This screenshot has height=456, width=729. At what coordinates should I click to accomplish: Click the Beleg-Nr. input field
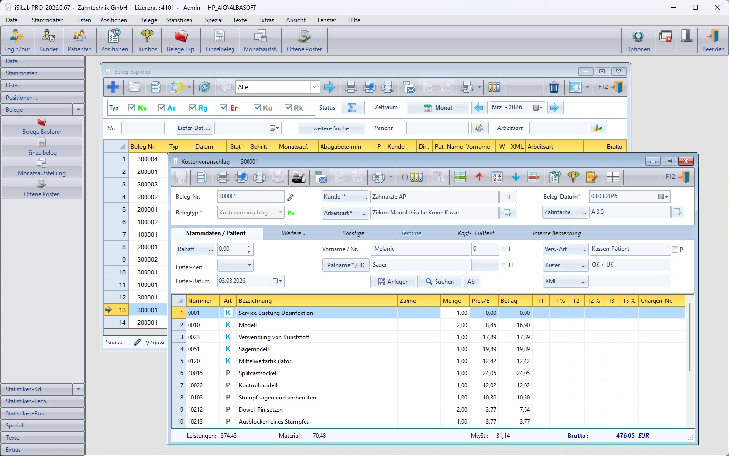[250, 197]
